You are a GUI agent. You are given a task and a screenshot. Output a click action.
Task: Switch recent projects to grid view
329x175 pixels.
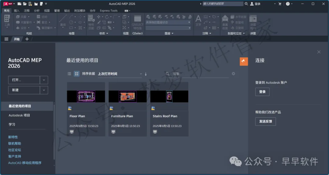pos(76,74)
